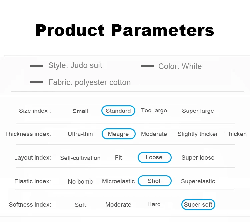Select the Slightly thicker option
250x222 pixels.
[198, 134]
